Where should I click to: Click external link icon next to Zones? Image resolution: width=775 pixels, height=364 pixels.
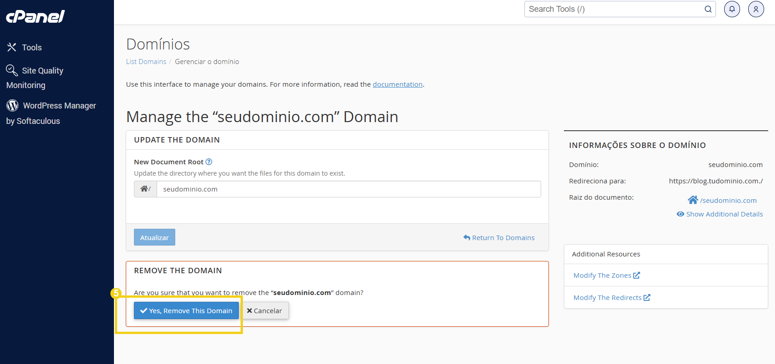click(x=637, y=275)
